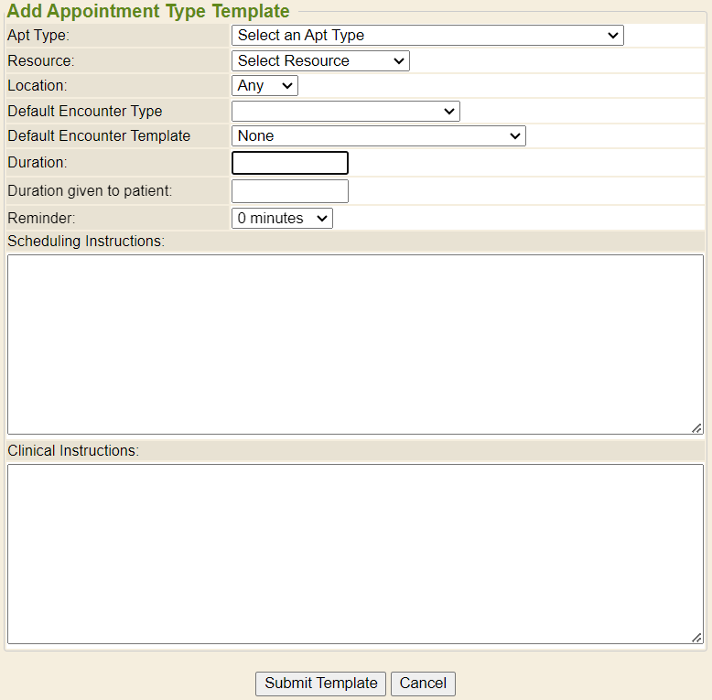Screen dimensions: 712x700
Task: Click the Reminder label text
Action: click(41, 219)
